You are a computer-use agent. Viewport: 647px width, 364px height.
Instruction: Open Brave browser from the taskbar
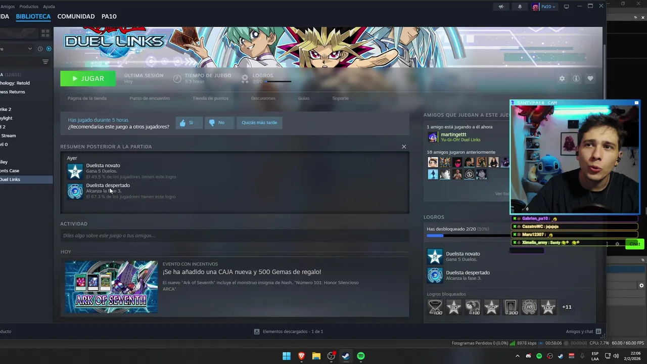point(301,356)
